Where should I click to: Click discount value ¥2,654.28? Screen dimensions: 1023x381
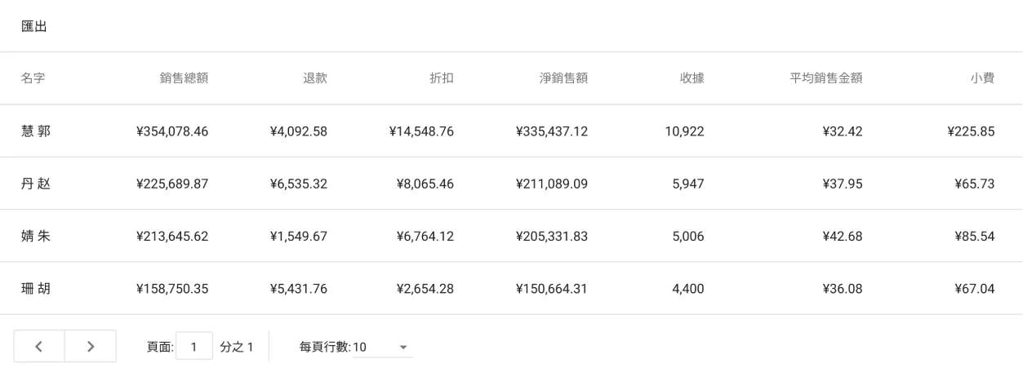click(x=425, y=288)
